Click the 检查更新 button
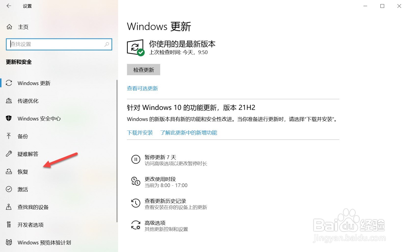Image resolution: width=408 pixels, height=252 pixels. click(x=144, y=70)
